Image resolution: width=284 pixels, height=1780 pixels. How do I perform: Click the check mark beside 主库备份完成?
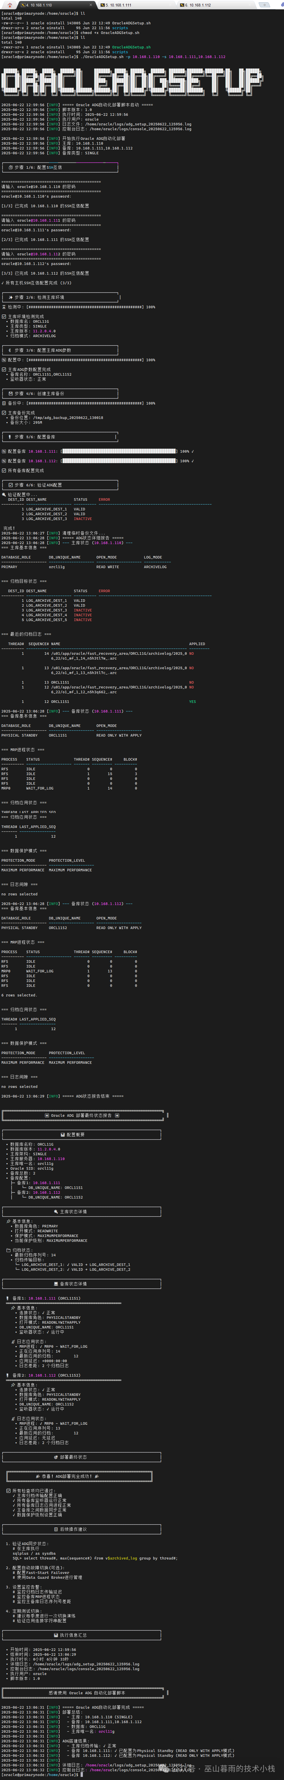pos(3,412)
